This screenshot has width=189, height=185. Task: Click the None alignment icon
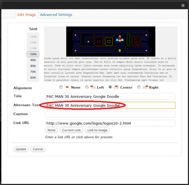pos(67,87)
